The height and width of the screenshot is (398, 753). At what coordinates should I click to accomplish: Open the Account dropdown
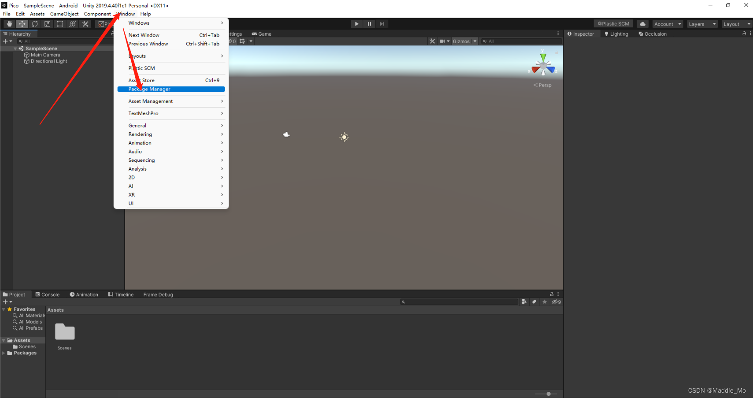668,24
